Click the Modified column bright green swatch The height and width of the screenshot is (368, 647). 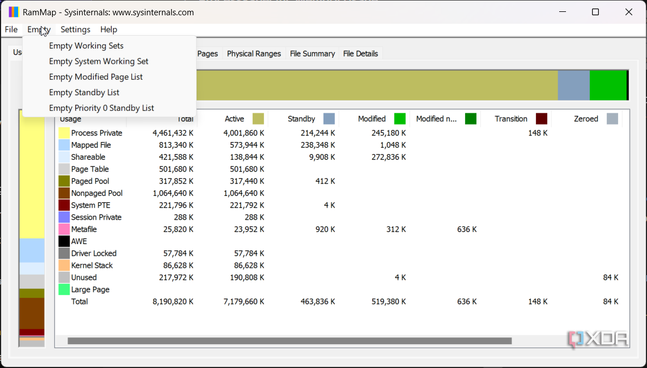coord(400,119)
